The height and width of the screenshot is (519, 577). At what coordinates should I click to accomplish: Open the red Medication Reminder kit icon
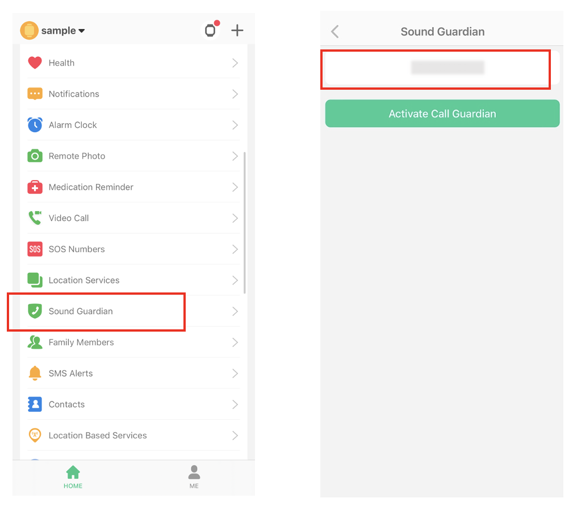(35, 187)
